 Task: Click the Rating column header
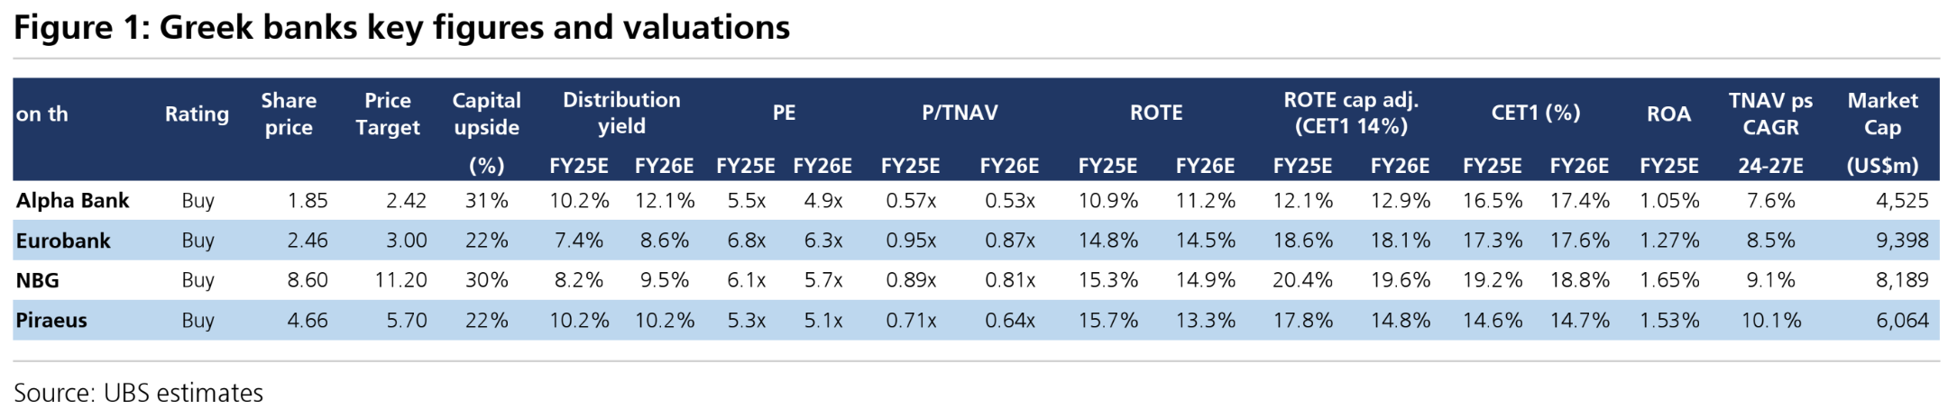pos(197,114)
